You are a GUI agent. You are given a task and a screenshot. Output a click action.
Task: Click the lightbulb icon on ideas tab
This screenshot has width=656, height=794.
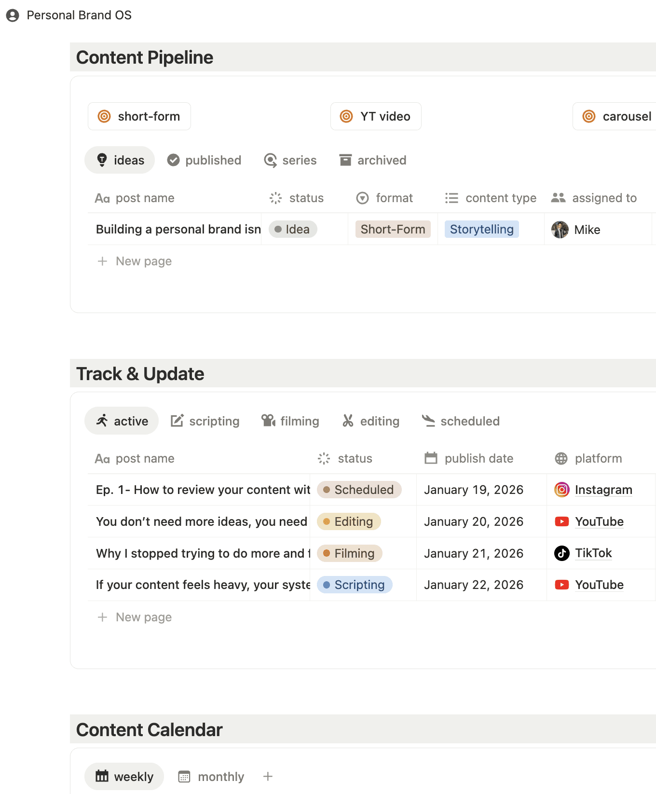102,160
